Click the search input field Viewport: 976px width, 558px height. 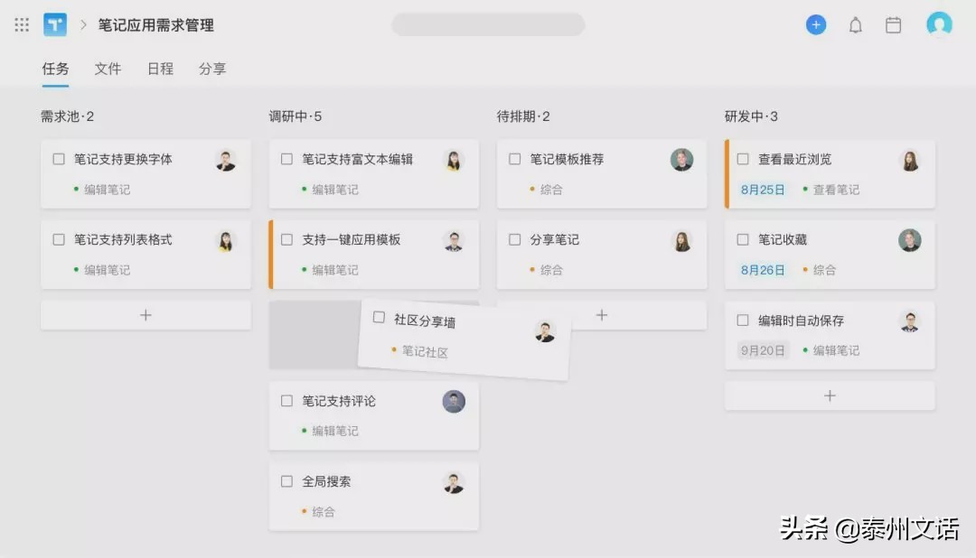pyautogui.click(x=488, y=24)
